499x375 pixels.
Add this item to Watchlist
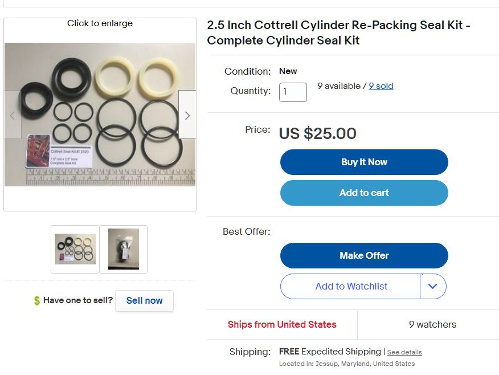tap(351, 287)
